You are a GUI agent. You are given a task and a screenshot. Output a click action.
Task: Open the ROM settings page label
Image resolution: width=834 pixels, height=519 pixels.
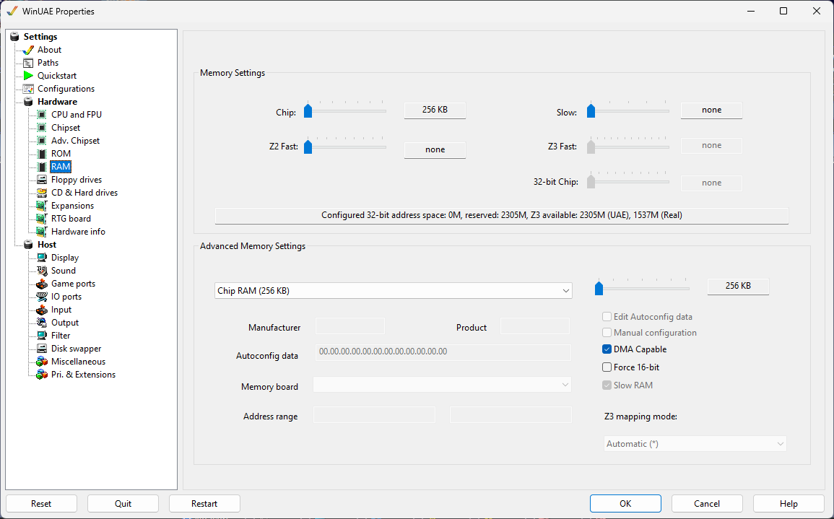pos(61,154)
